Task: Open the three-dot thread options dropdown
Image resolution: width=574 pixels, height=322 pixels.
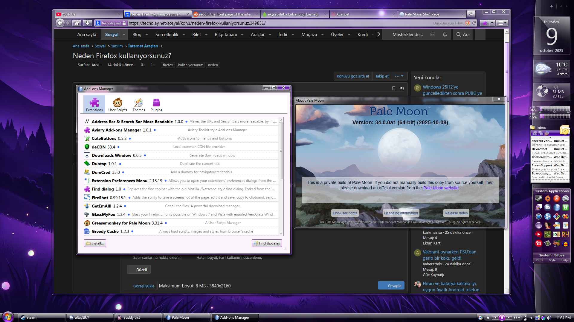Action: tap(399, 76)
